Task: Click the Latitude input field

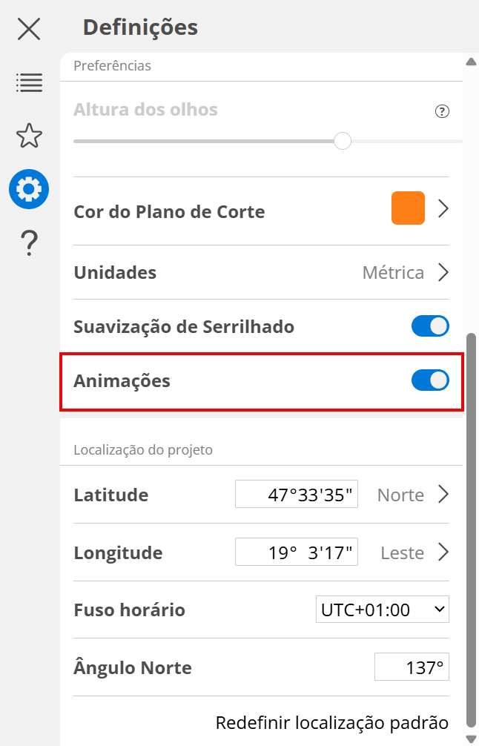Action: 297,494
